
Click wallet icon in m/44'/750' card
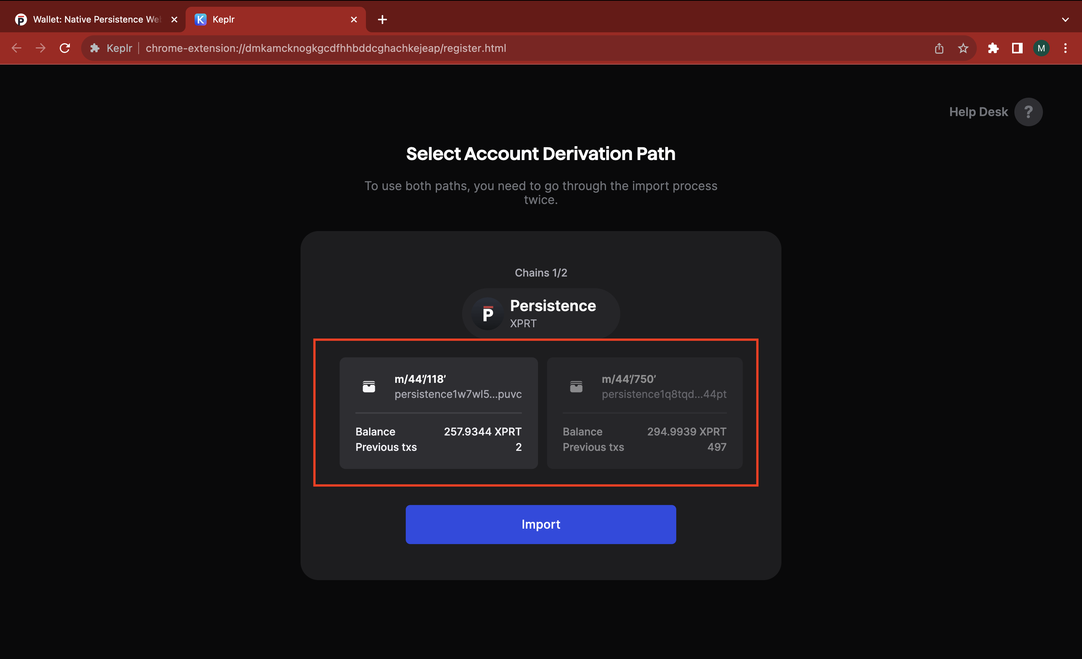[576, 386]
